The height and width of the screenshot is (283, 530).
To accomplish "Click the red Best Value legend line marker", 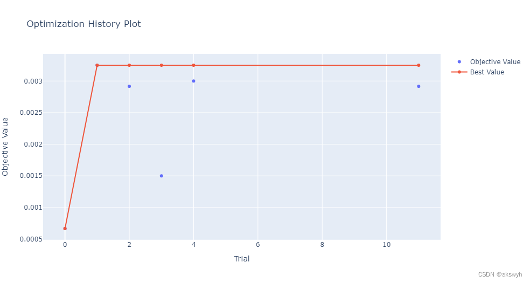I will [459, 72].
